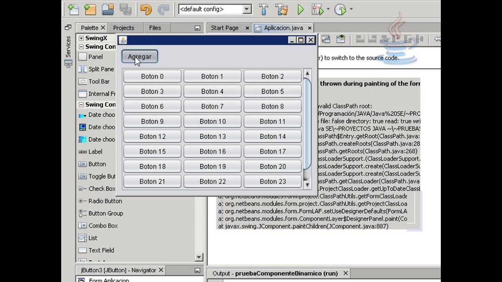Select the Aplicacion.java editor tab
Image resolution: width=502 pixels, height=282 pixels.
click(x=284, y=28)
